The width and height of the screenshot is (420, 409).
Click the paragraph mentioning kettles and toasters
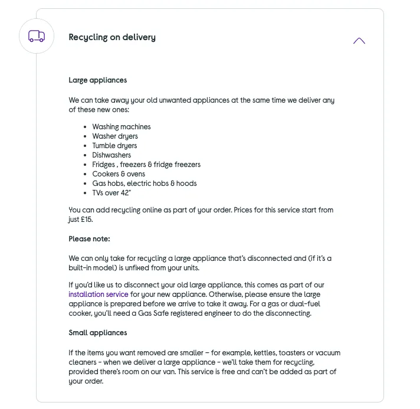204,367
